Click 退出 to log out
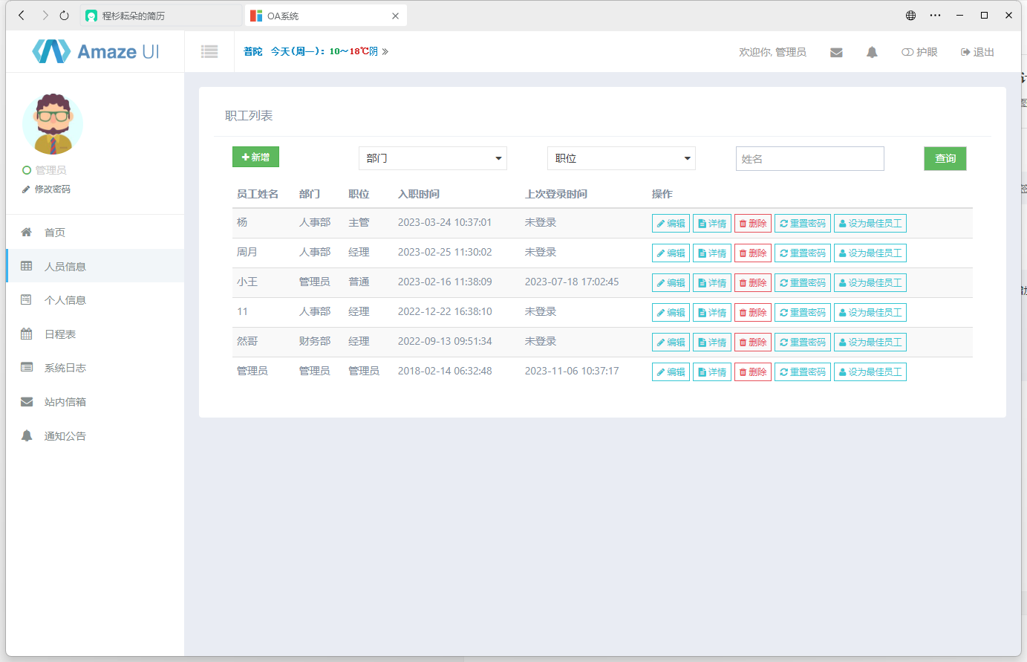 [x=977, y=52]
